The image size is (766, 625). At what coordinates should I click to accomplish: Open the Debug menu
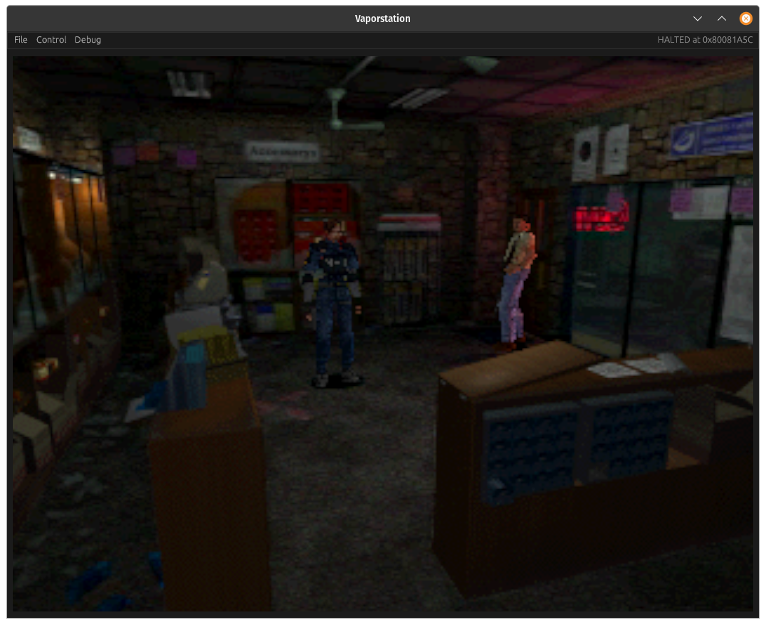click(x=88, y=40)
